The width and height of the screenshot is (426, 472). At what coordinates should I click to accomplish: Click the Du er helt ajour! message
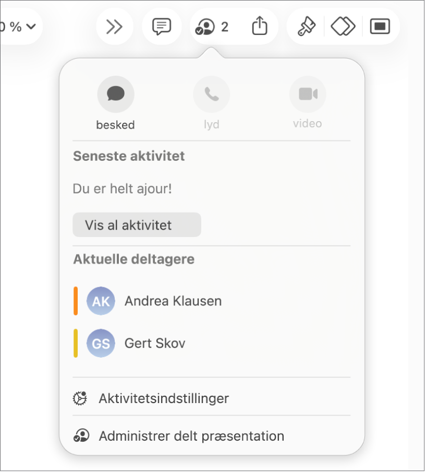click(x=123, y=189)
